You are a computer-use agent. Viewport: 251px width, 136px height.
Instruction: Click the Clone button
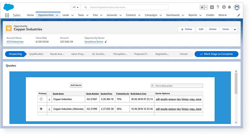click(x=225, y=29)
